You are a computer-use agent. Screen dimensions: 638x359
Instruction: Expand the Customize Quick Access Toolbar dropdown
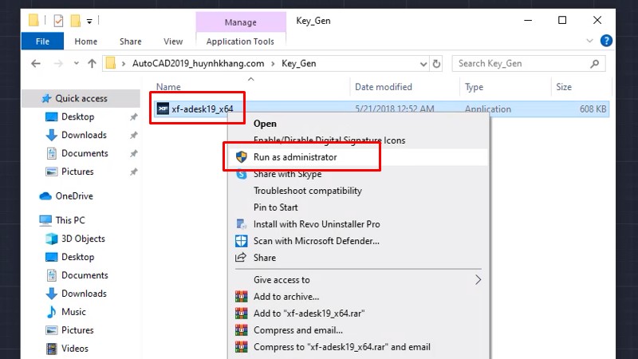coord(89,21)
